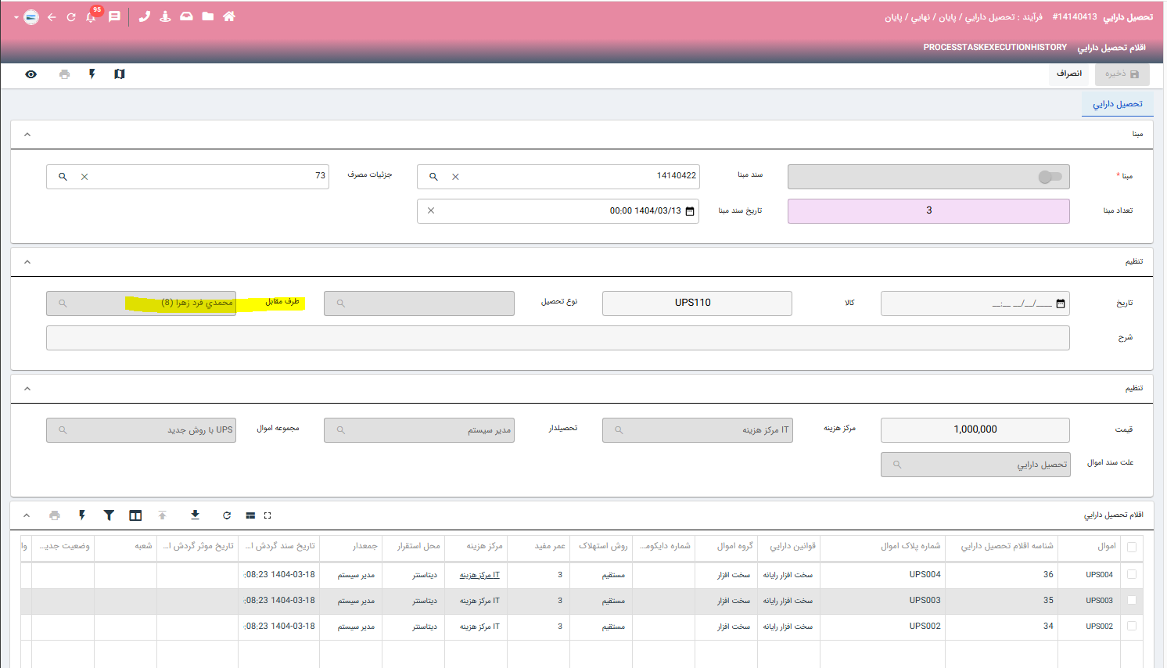This screenshot has width=1167, height=668.
Task: Open the folder icon in header
Action: (208, 16)
